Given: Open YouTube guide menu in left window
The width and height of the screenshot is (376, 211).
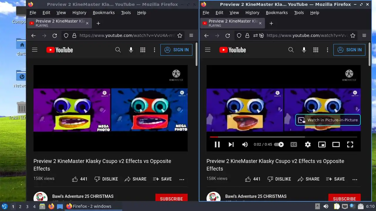Looking at the screenshot, I should coord(35,50).
